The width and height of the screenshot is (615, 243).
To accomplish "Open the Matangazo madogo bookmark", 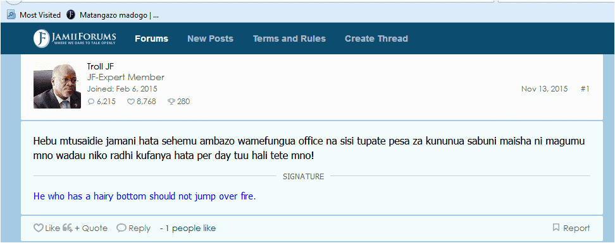I will (113, 15).
